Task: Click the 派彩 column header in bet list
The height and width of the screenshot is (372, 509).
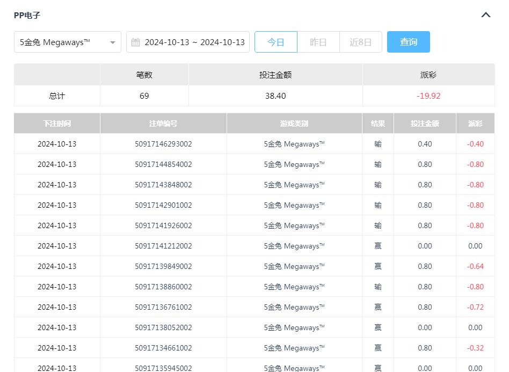Action: (x=475, y=123)
